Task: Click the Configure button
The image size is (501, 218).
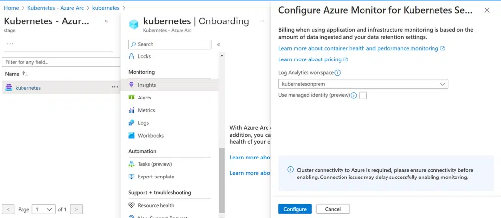Action: click(295, 209)
